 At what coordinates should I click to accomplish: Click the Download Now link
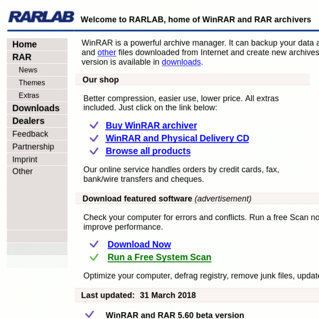tap(139, 245)
